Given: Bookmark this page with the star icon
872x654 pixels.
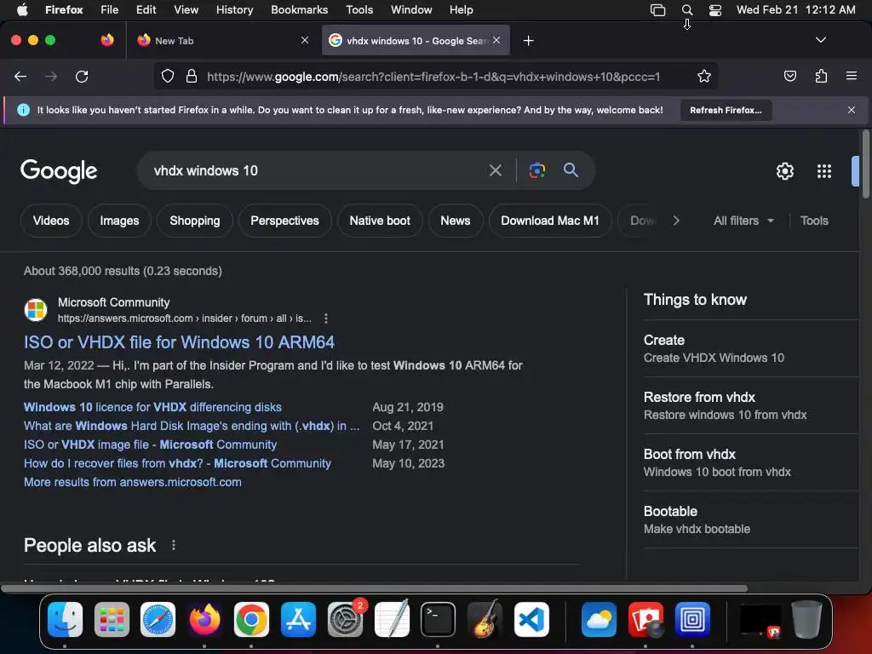Looking at the screenshot, I should coord(704,76).
